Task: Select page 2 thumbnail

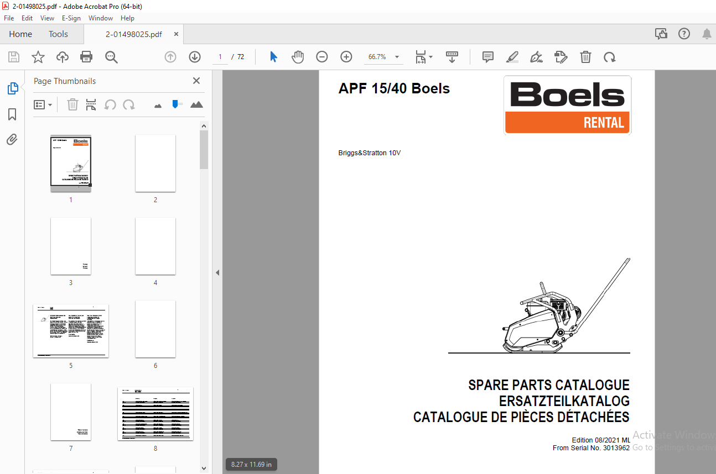Action: (155, 164)
